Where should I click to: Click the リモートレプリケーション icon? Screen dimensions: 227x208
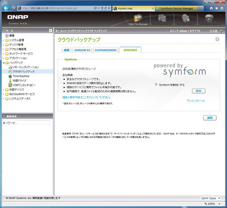(10, 67)
